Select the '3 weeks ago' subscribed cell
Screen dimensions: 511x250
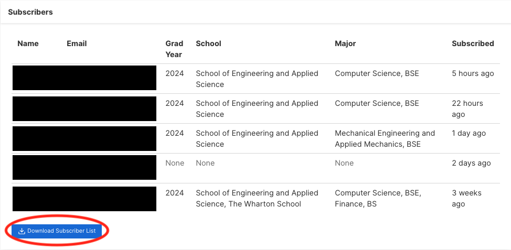click(467, 199)
